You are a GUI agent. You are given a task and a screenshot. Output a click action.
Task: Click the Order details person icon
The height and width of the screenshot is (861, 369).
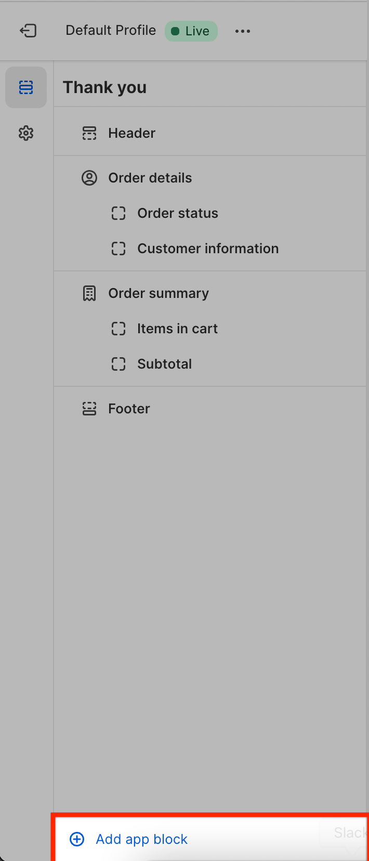coord(89,178)
